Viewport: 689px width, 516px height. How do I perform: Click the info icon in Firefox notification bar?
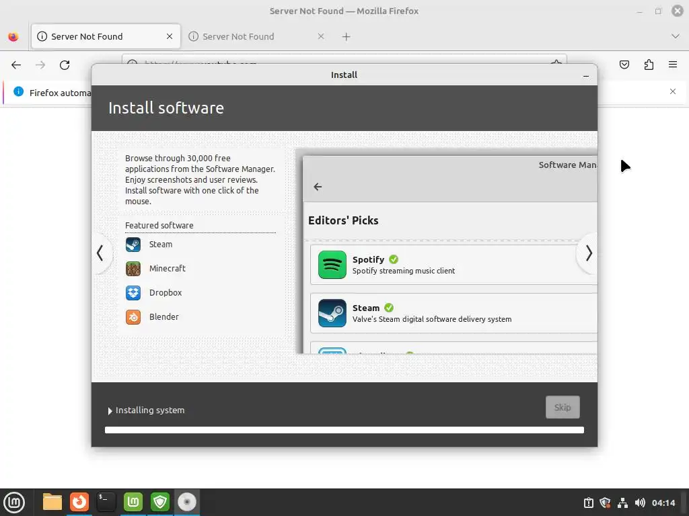pos(18,91)
